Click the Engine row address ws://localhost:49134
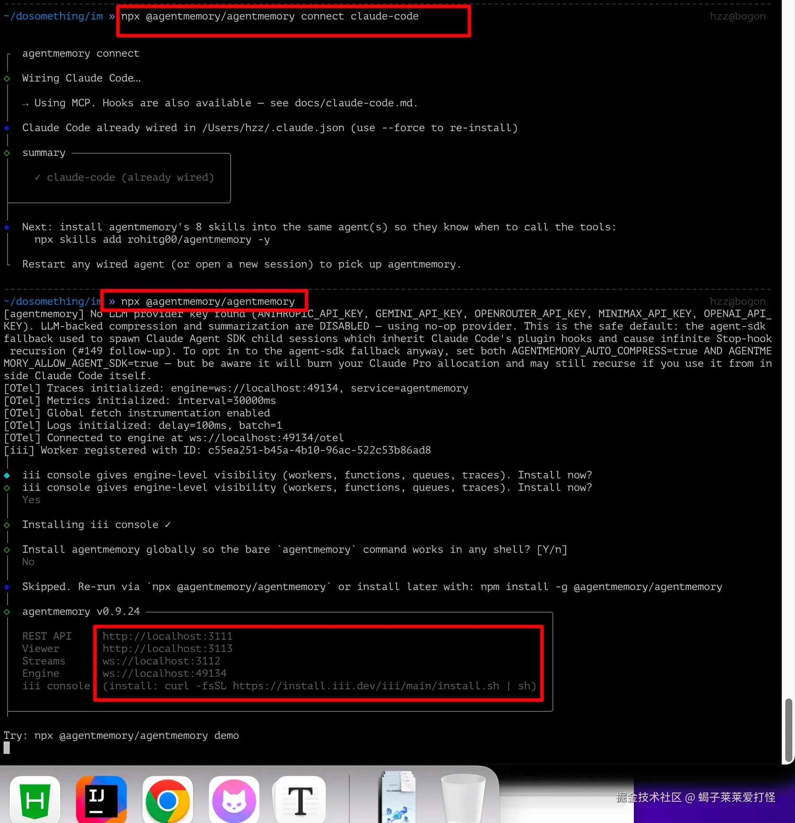Screen dimensions: 795x823 pyautogui.click(x=164, y=673)
